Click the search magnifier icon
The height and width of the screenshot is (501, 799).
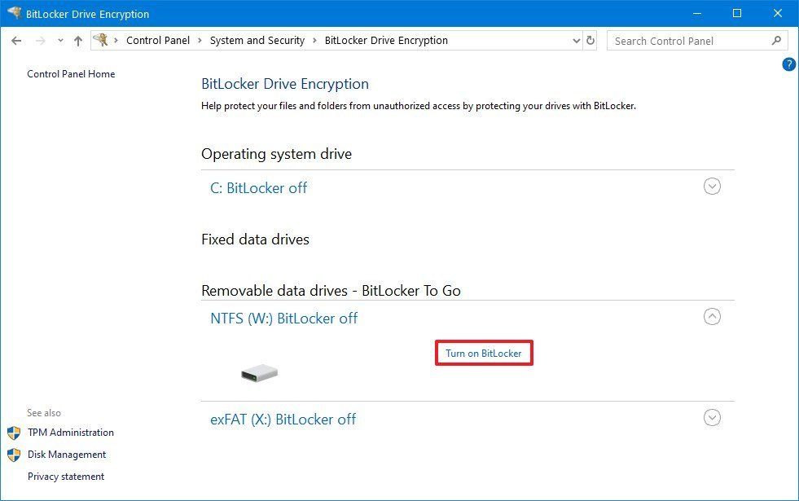click(776, 40)
